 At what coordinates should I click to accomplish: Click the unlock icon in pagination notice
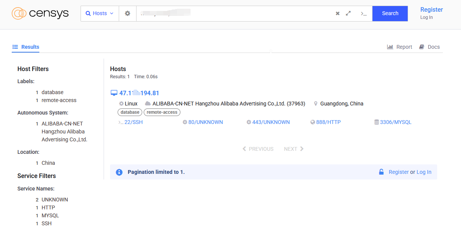382,172
